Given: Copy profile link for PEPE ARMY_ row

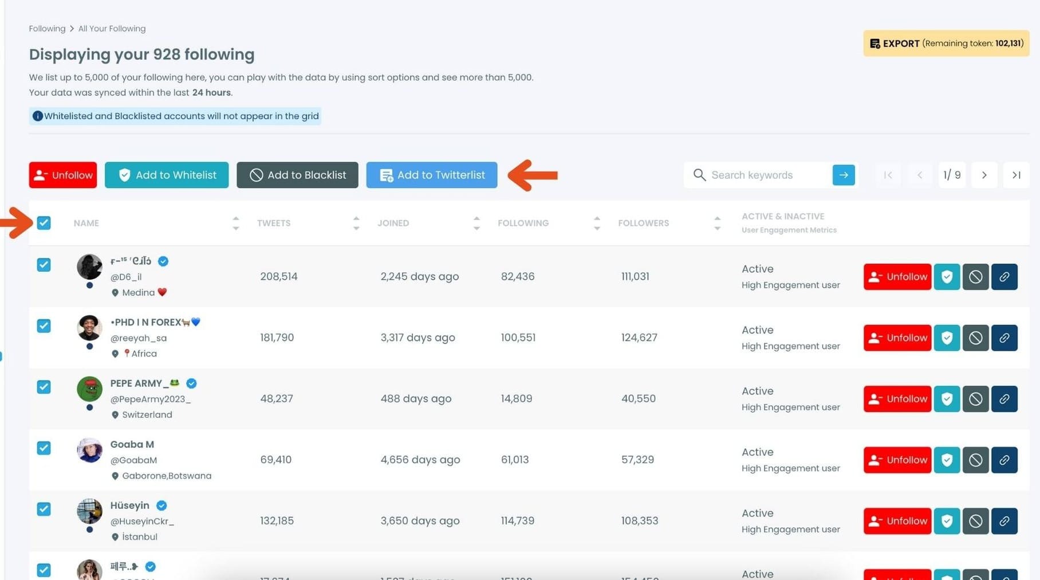Looking at the screenshot, I should (1004, 399).
